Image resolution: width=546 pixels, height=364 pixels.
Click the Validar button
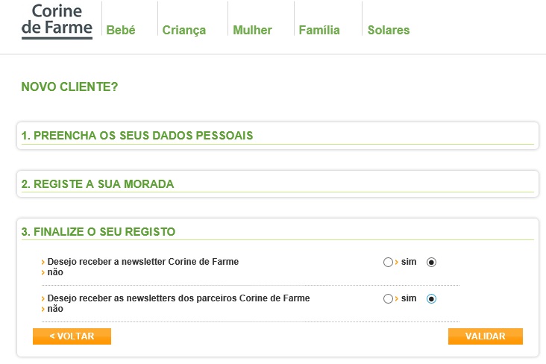(485, 336)
